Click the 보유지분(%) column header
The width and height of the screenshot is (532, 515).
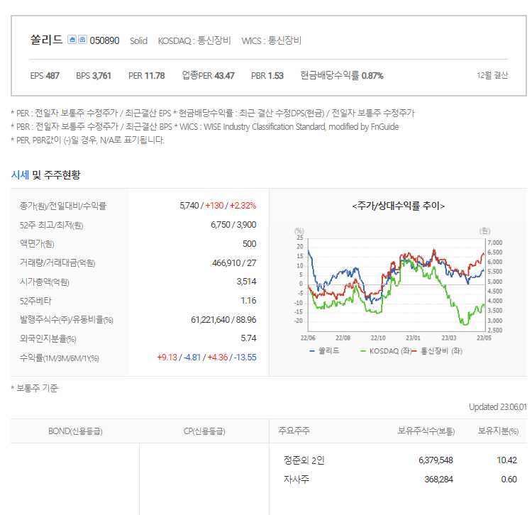[498, 431]
